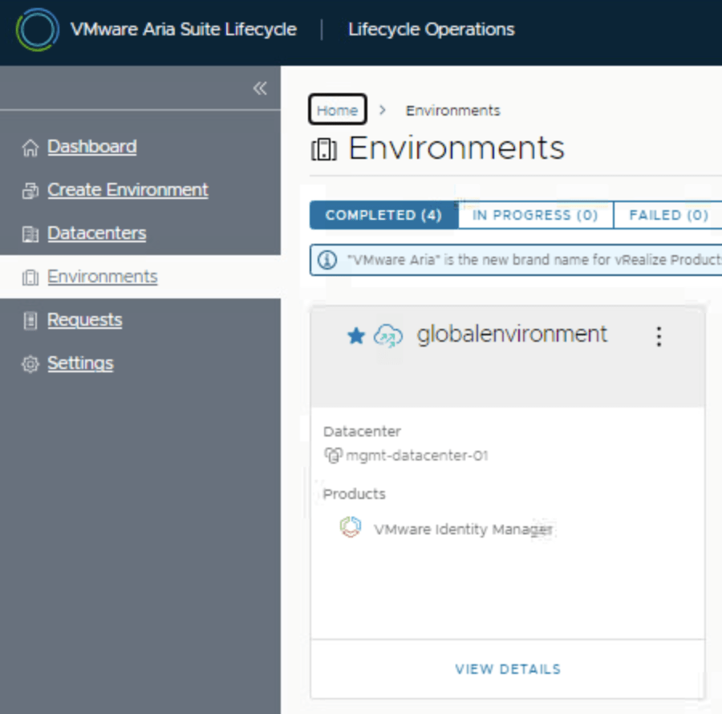Open the Dashboard navigation link
The image size is (722, 714).
click(91, 147)
